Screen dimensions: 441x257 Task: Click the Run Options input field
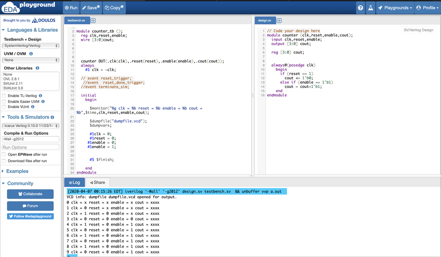30,147
